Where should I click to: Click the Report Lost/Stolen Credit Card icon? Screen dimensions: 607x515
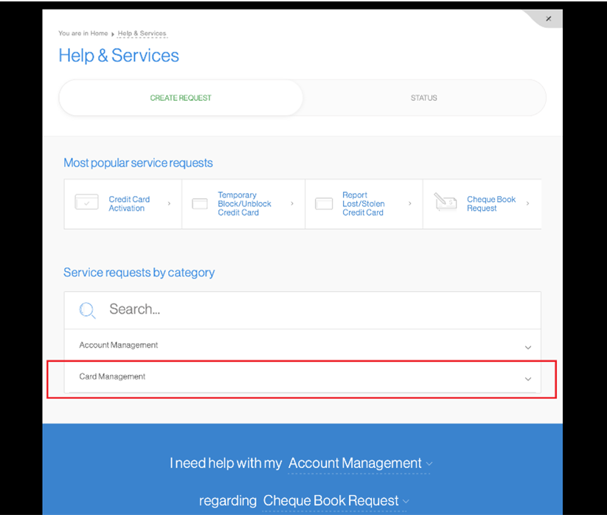pos(324,204)
